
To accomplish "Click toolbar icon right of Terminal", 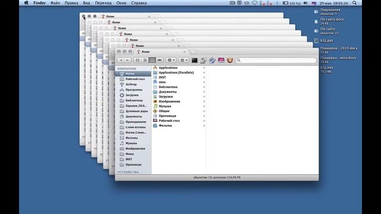I will pyautogui.click(x=203, y=60).
